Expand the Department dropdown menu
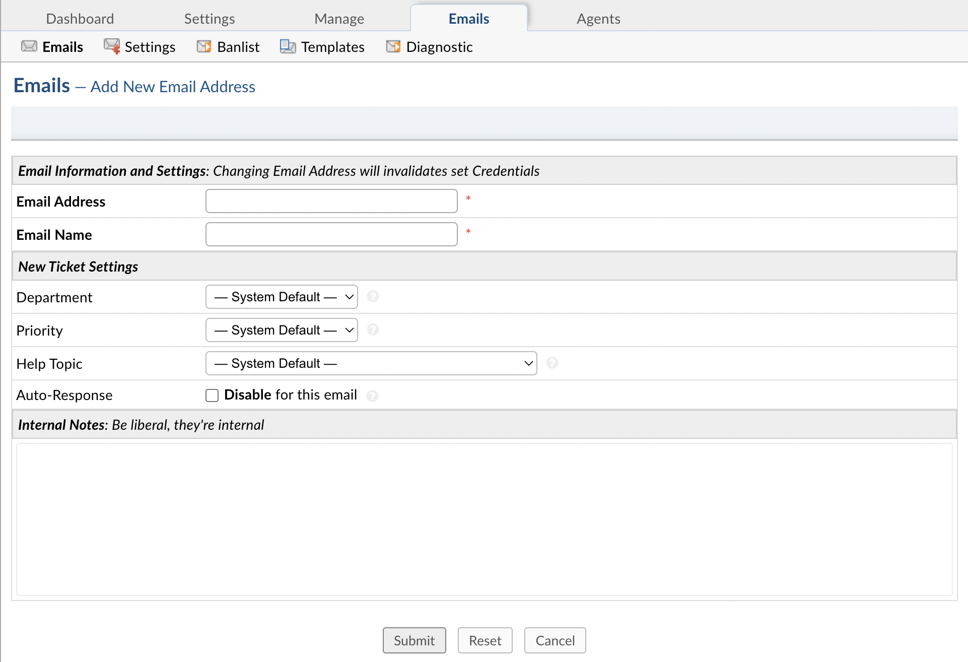968x662 pixels. point(283,296)
